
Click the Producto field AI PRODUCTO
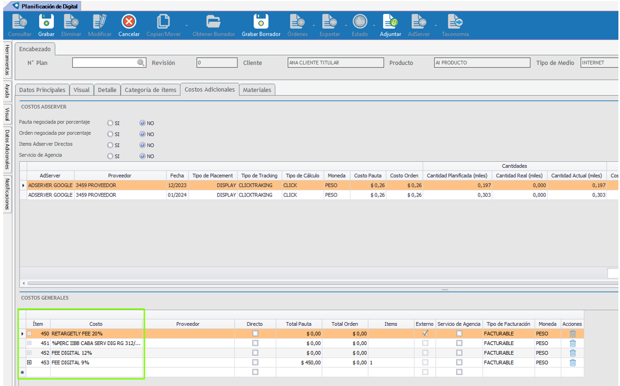click(x=482, y=63)
